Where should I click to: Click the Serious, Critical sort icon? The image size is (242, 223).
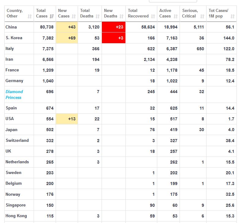coord(202,16)
